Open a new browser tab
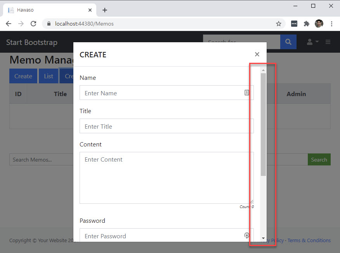The height and width of the screenshot is (253, 340). coord(104,10)
